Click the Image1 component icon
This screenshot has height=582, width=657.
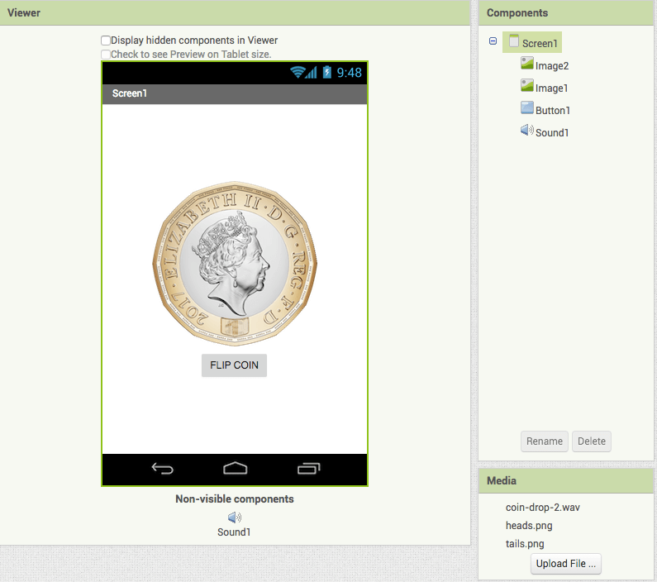coord(526,85)
